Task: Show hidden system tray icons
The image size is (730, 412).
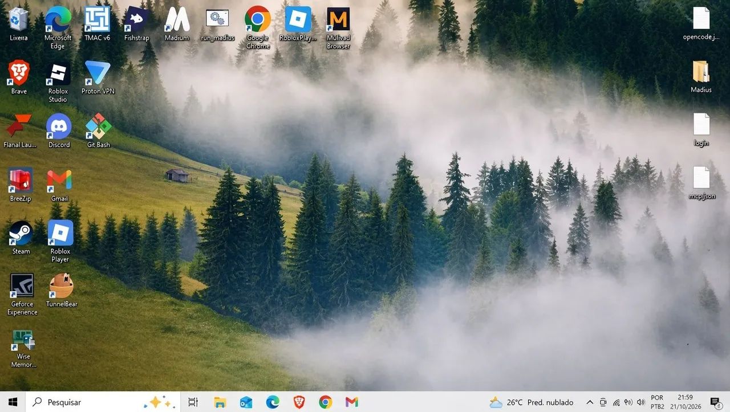Action: [x=590, y=402]
